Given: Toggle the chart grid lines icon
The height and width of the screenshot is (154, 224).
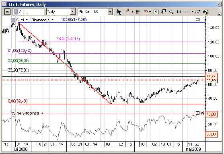Looking at the screenshot, I should [x=138, y=12].
